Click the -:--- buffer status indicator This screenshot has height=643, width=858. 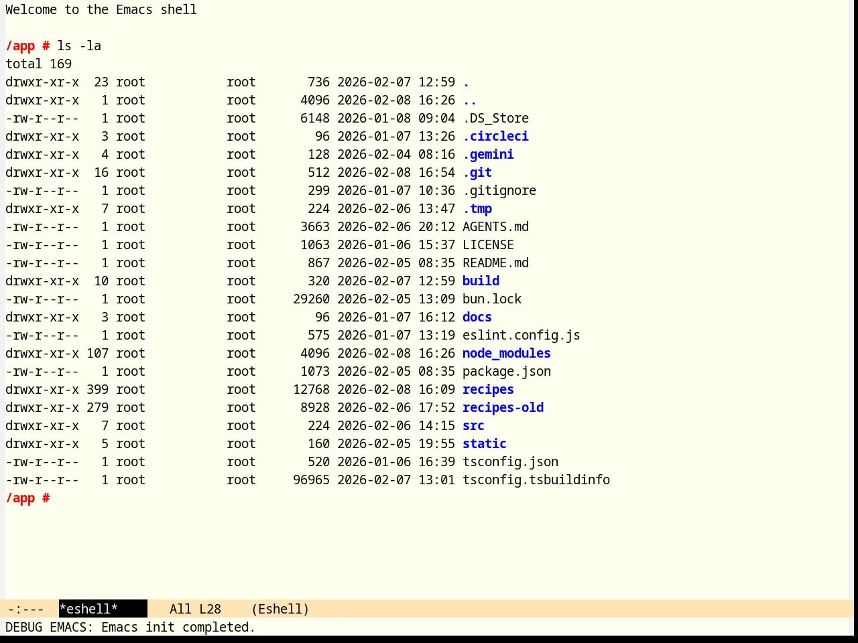(25, 609)
